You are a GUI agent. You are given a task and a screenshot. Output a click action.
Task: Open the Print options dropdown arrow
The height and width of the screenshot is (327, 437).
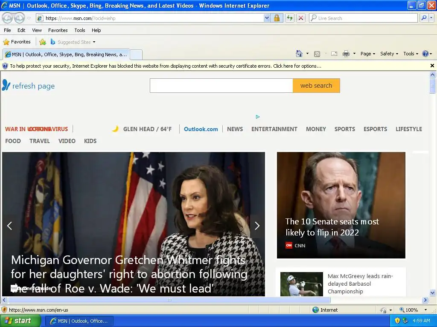click(354, 54)
